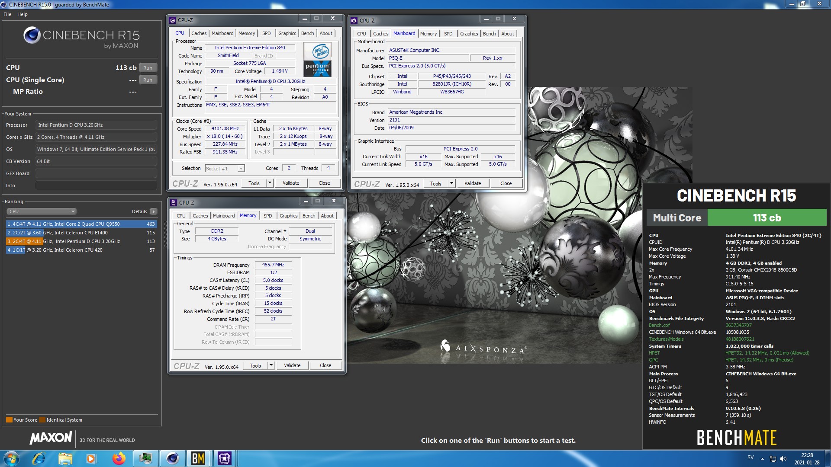Click Tools button in Memory window
The width and height of the screenshot is (831, 467).
point(255,366)
